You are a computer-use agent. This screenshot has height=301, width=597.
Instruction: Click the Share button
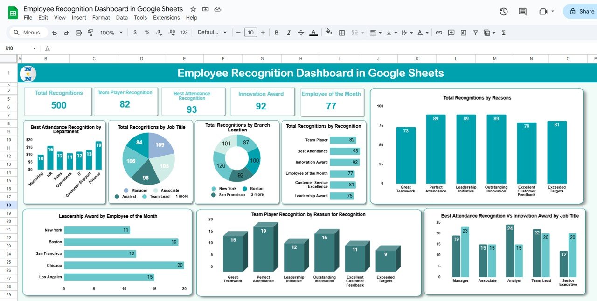[581, 12]
